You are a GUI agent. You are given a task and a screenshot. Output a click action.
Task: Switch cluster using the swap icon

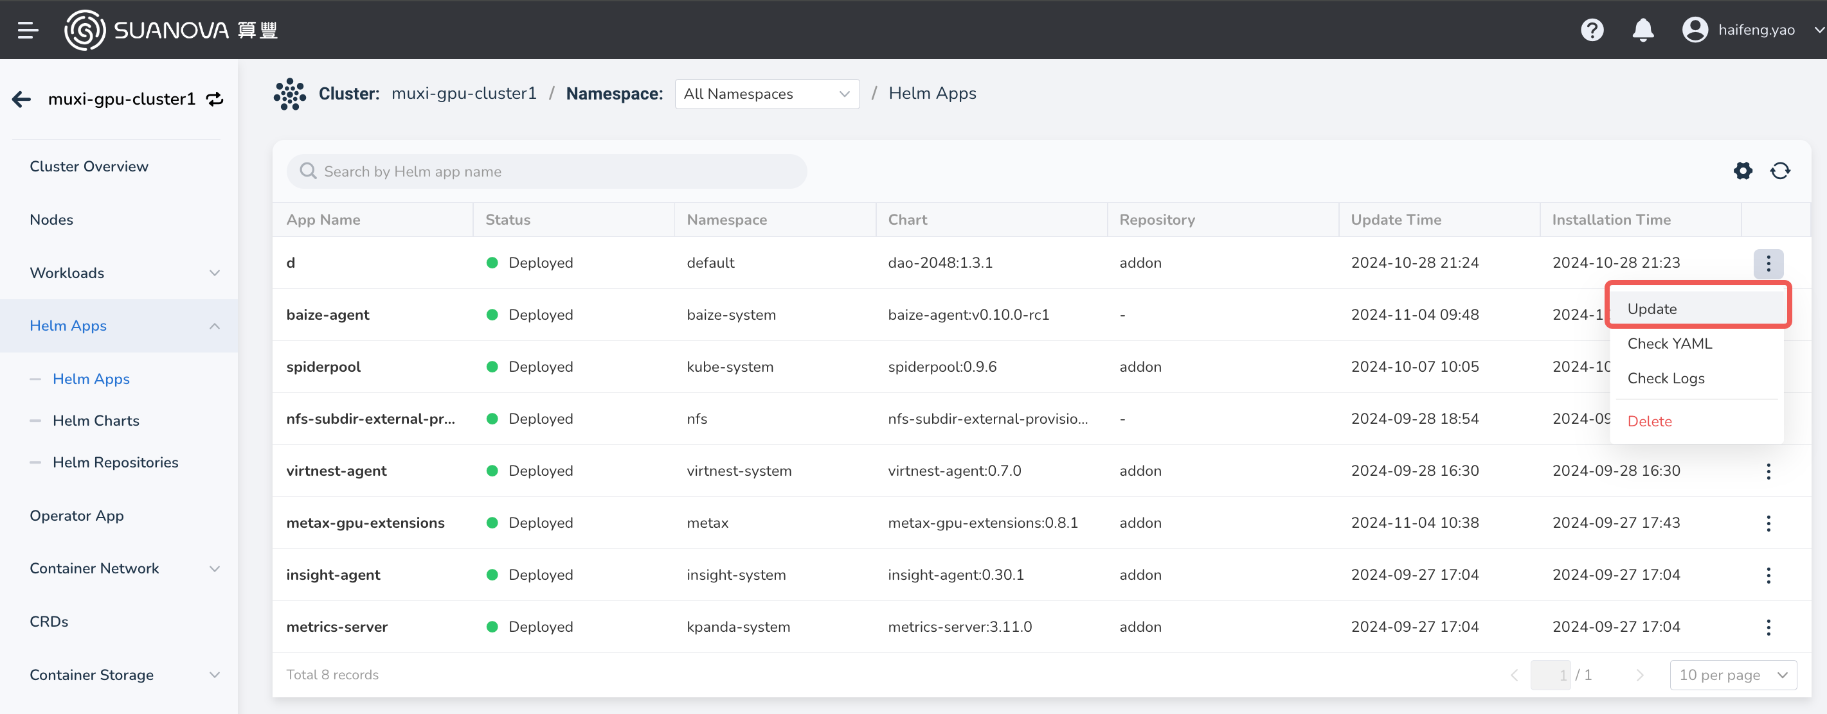click(215, 99)
